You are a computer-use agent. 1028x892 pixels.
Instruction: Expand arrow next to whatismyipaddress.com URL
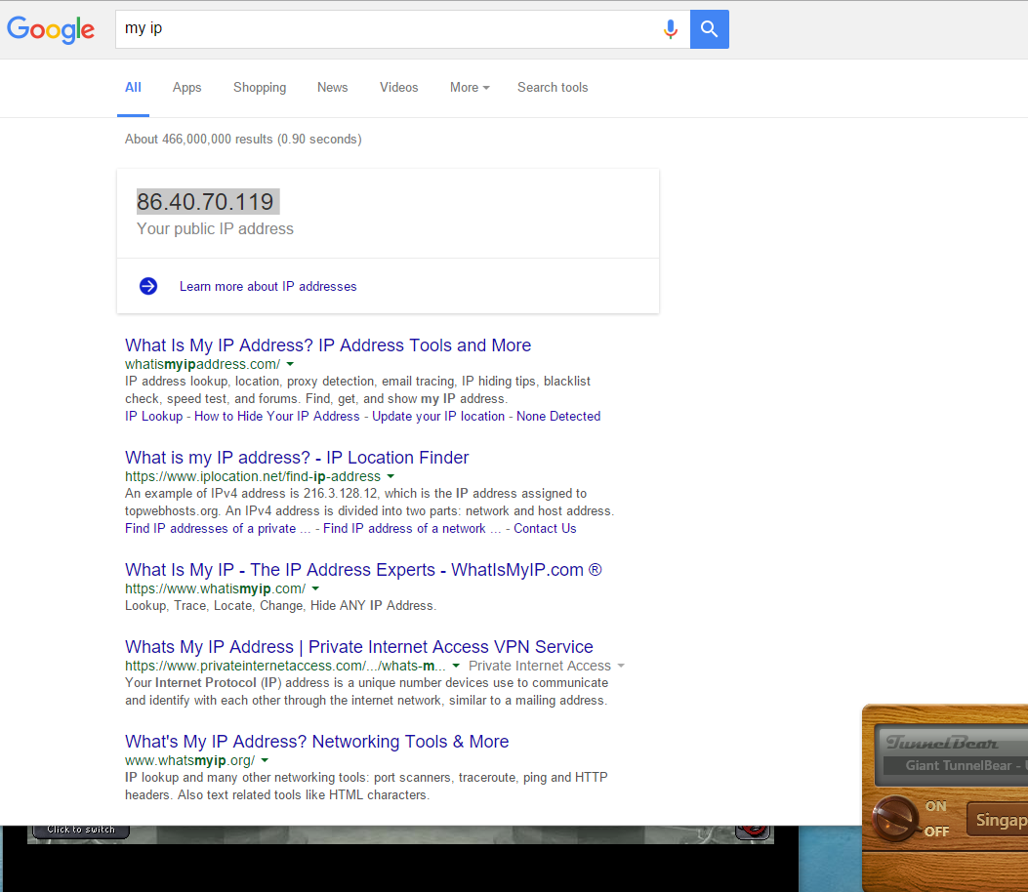coord(290,364)
